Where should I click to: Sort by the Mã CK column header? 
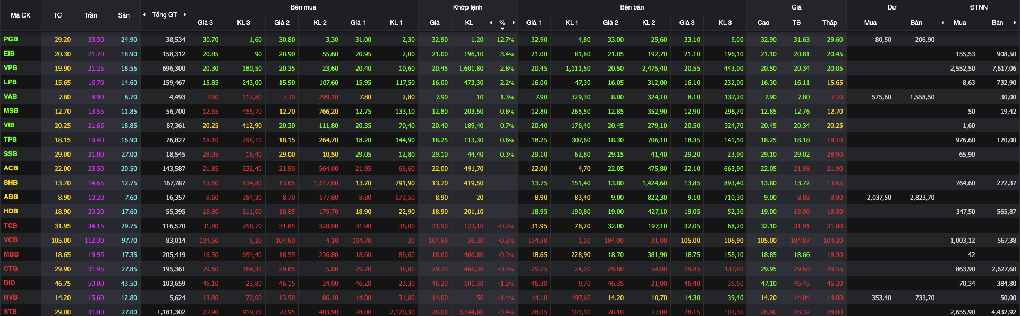click(21, 15)
